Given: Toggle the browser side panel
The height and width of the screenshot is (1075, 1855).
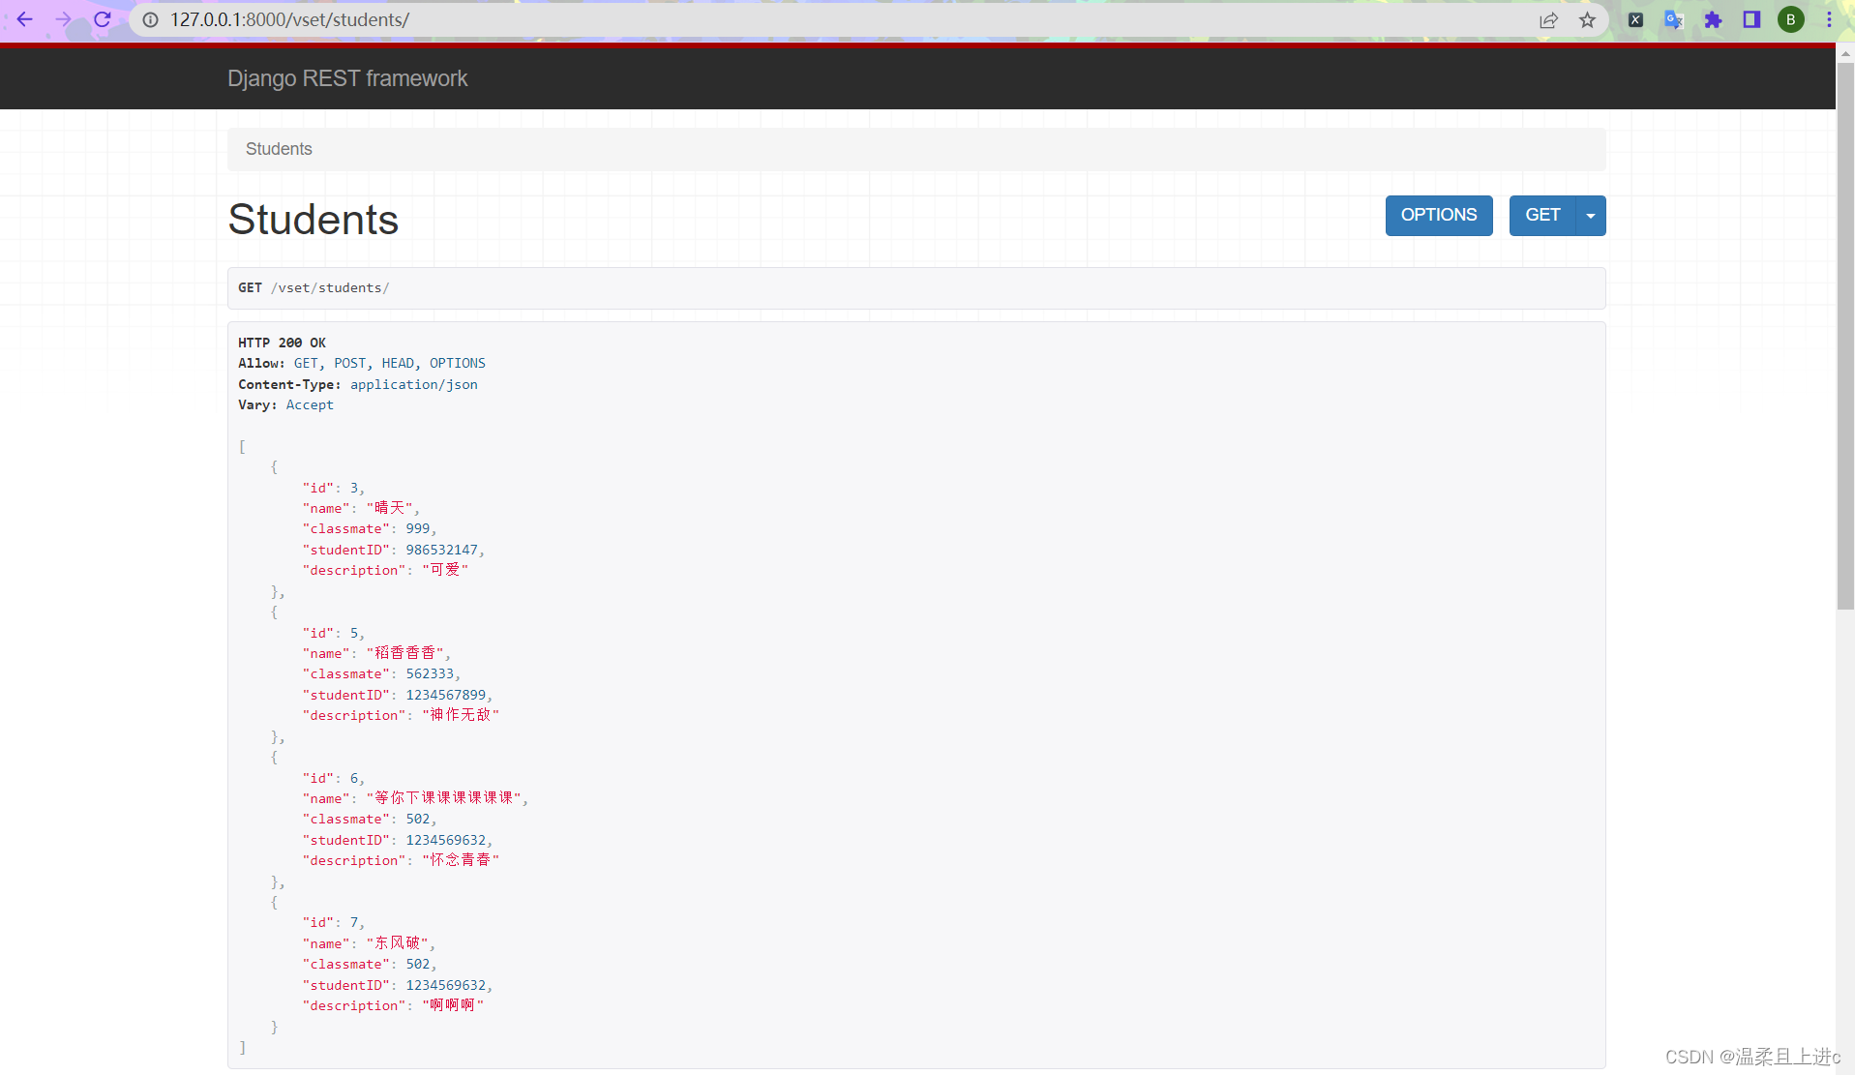Looking at the screenshot, I should tap(1751, 19).
